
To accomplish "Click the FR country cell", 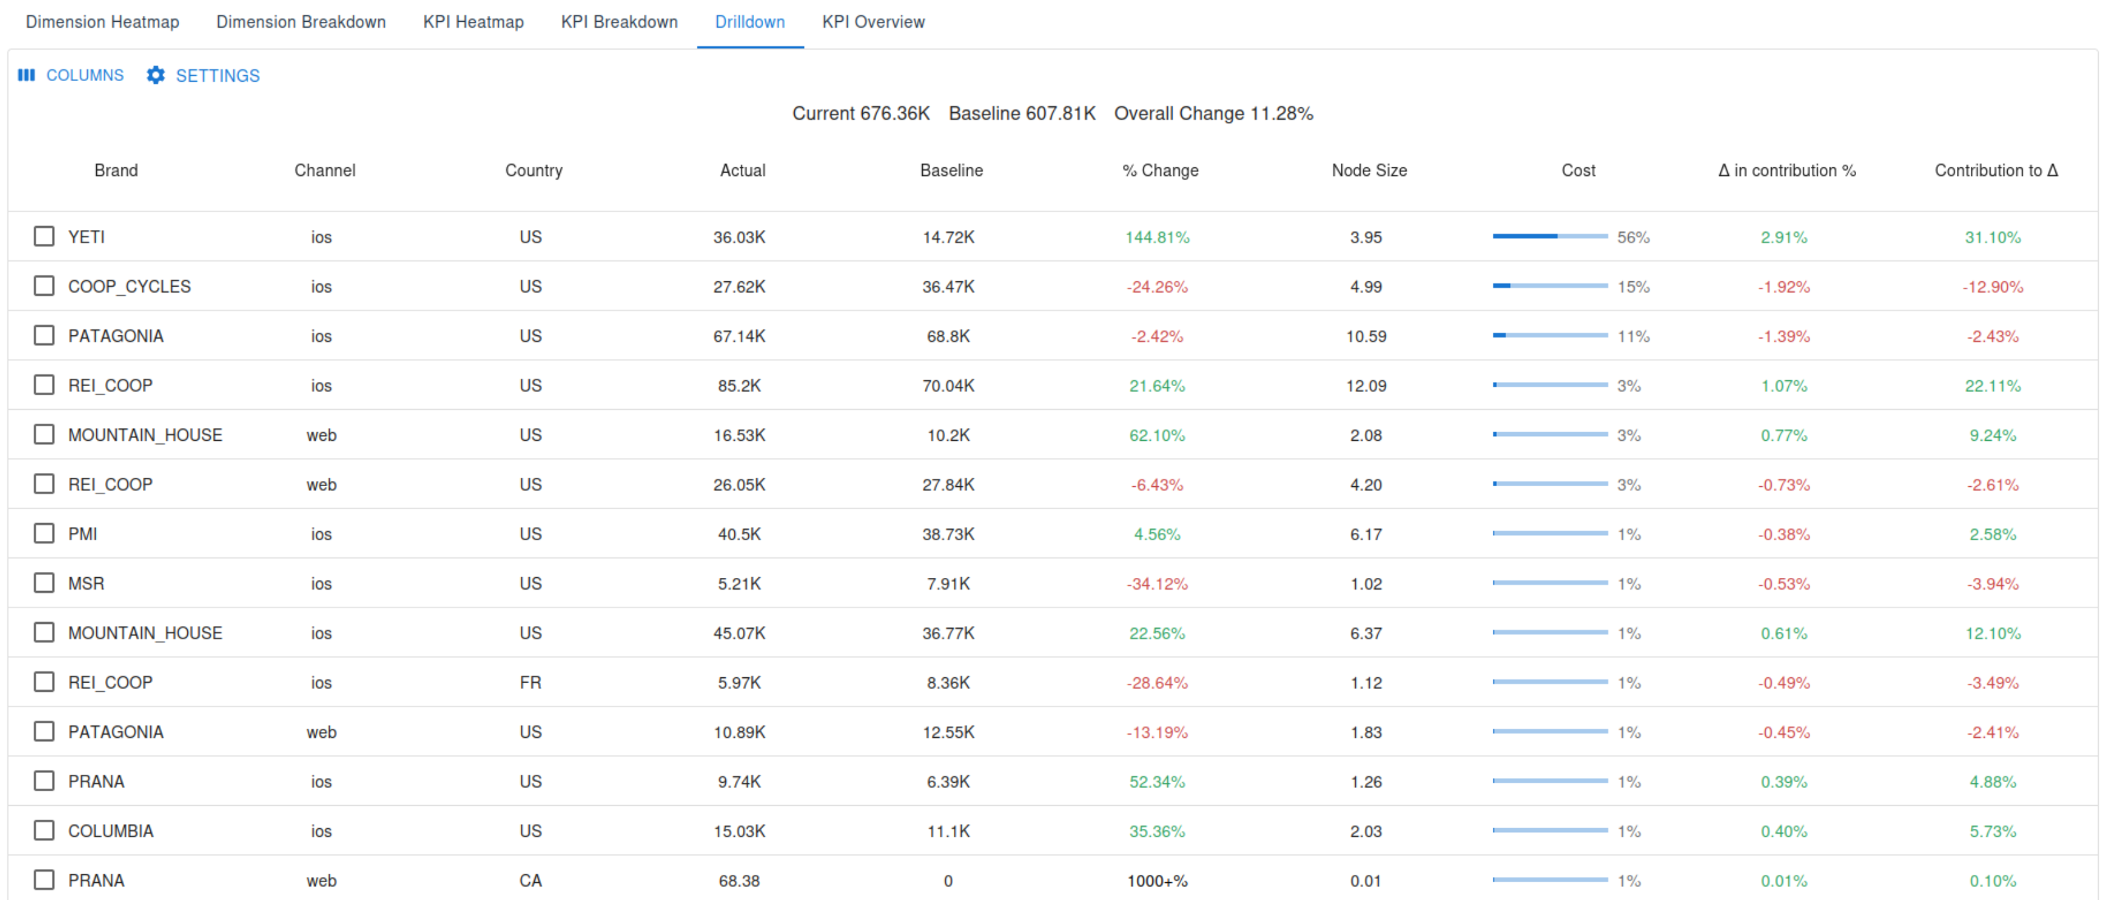I will pyautogui.click(x=530, y=682).
